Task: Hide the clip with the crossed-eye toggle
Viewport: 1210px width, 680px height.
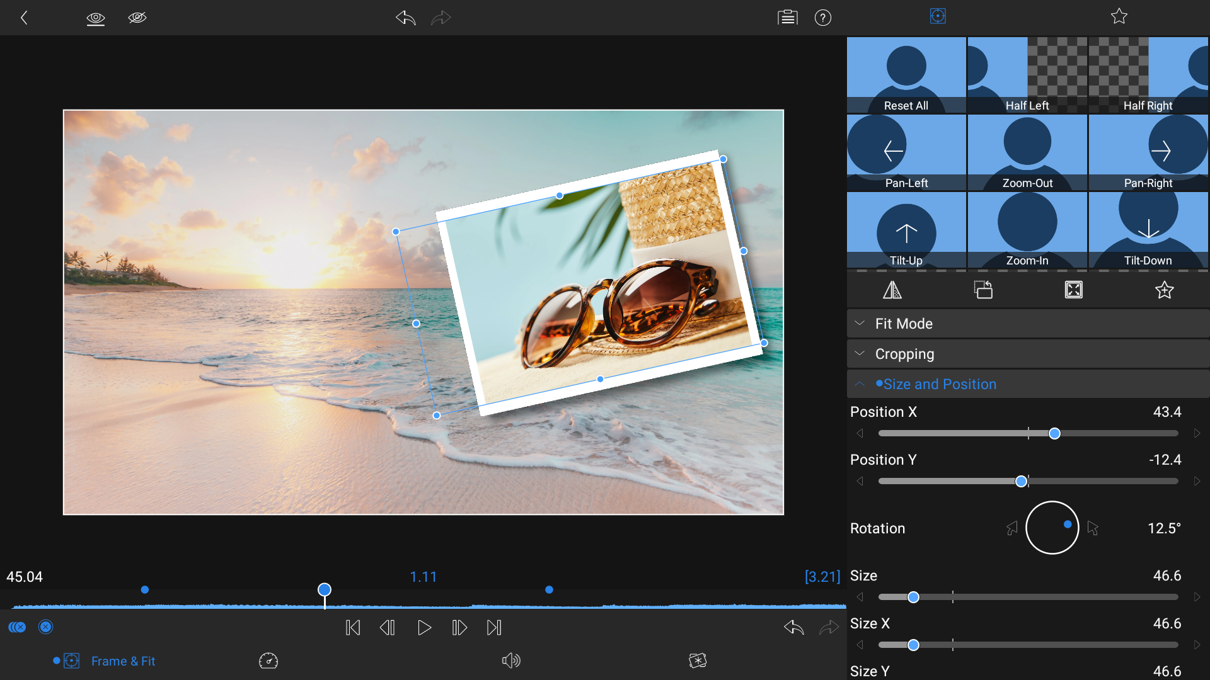Action: pos(137,18)
